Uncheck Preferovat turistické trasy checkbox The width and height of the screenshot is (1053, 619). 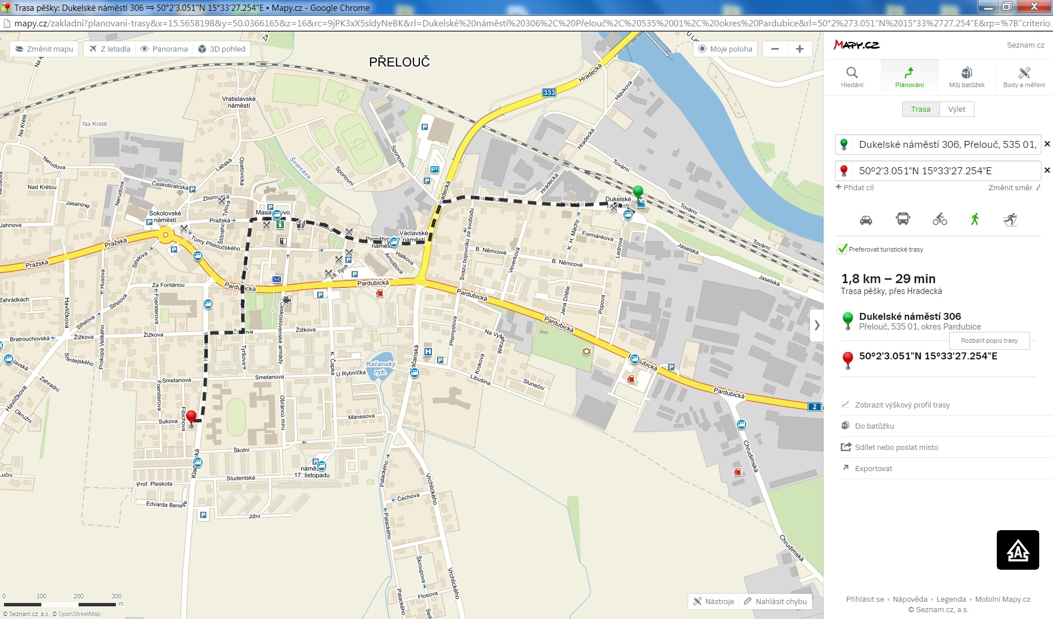click(x=843, y=249)
